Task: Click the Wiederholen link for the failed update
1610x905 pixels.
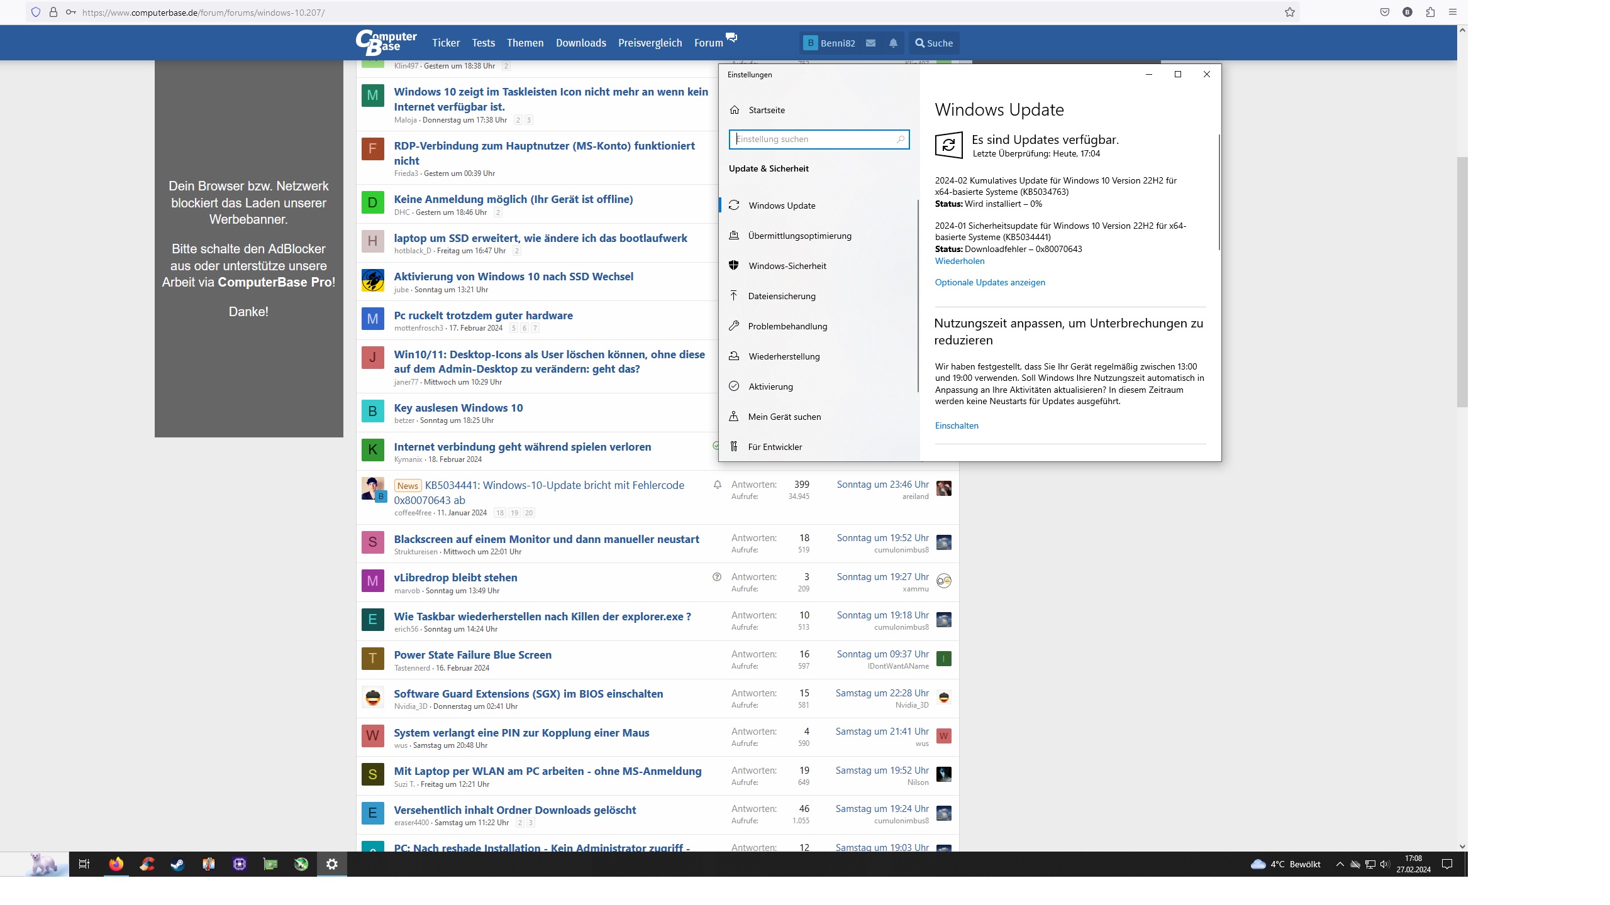Action: pos(959,261)
